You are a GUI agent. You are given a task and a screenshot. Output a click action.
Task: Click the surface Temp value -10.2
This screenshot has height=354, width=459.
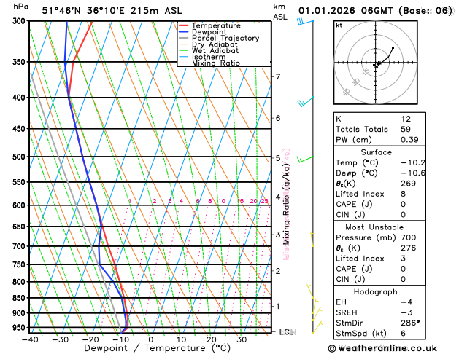413,162
